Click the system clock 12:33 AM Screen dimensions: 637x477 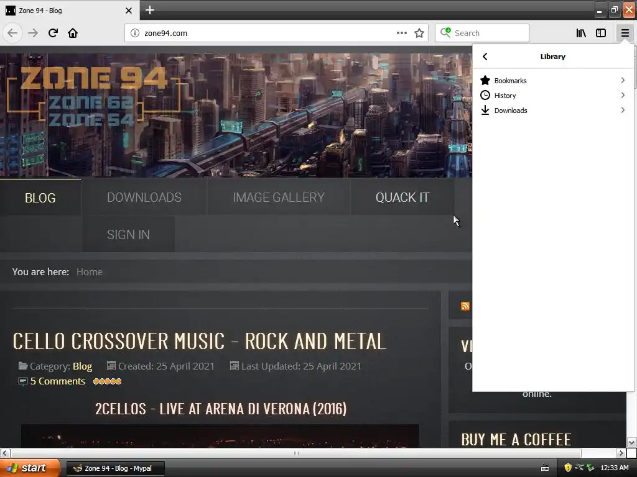coord(614,468)
